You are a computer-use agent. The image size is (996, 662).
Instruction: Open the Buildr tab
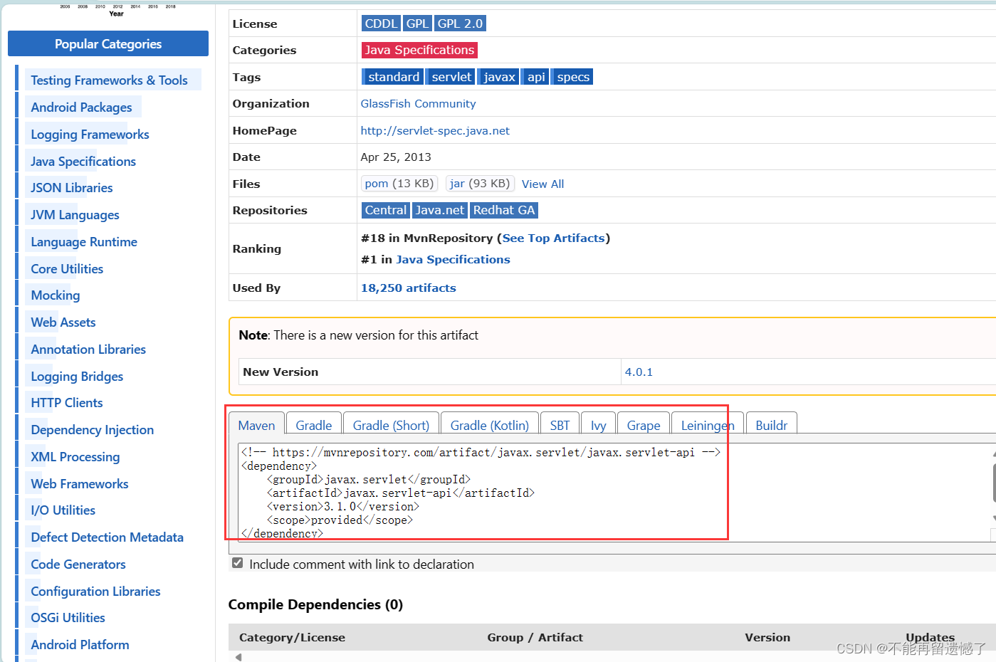(x=771, y=425)
